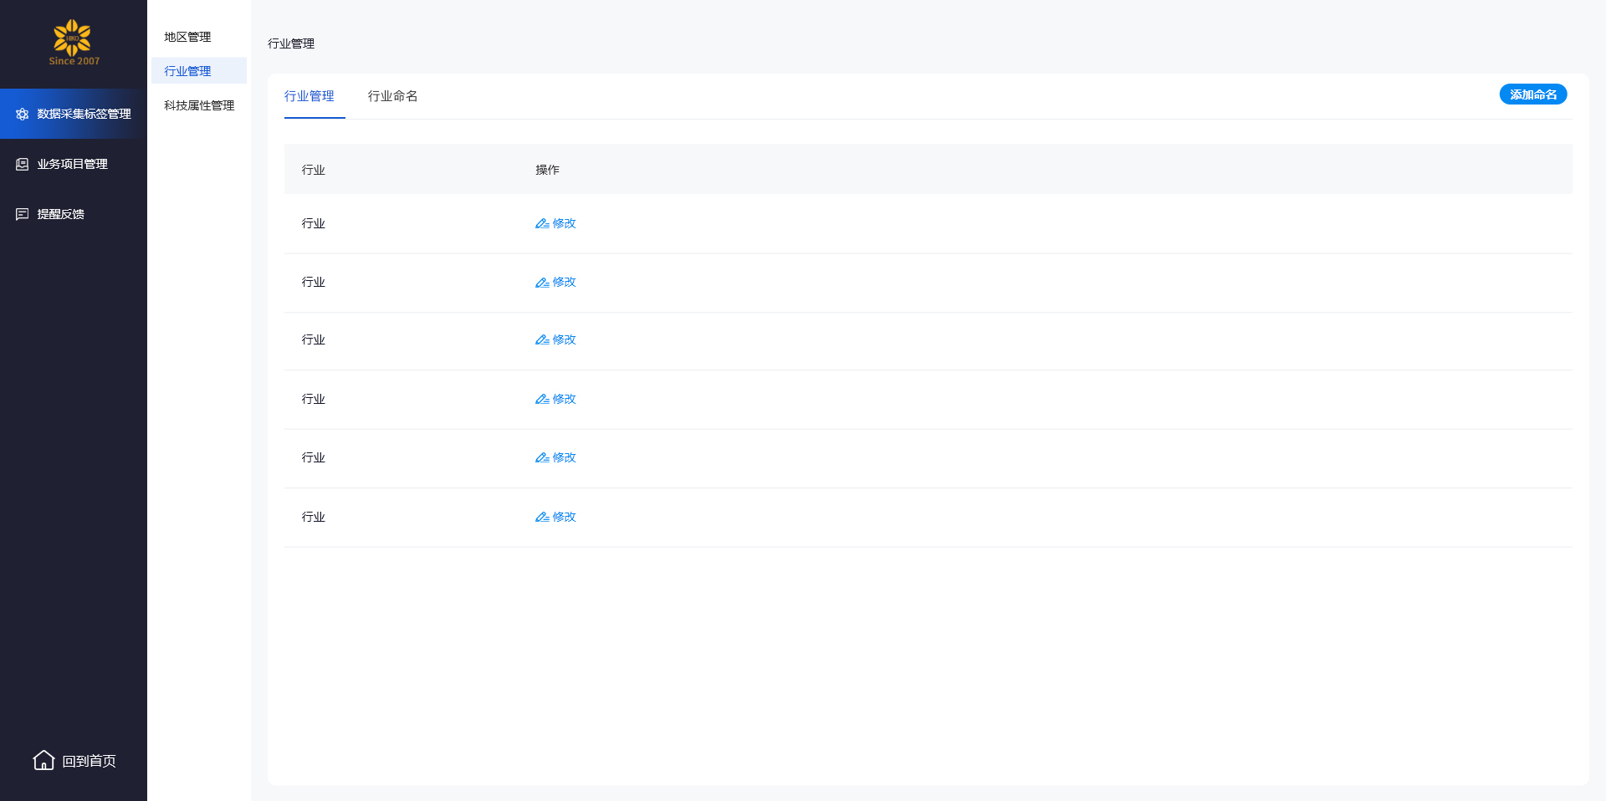Click the sunflower Since 2007 logo
The height and width of the screenshot is (801, 1606).
point(74,42)
